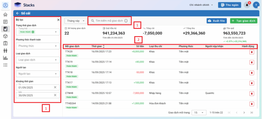Delete transaction TTK20 with trash icon

(252, 52)
